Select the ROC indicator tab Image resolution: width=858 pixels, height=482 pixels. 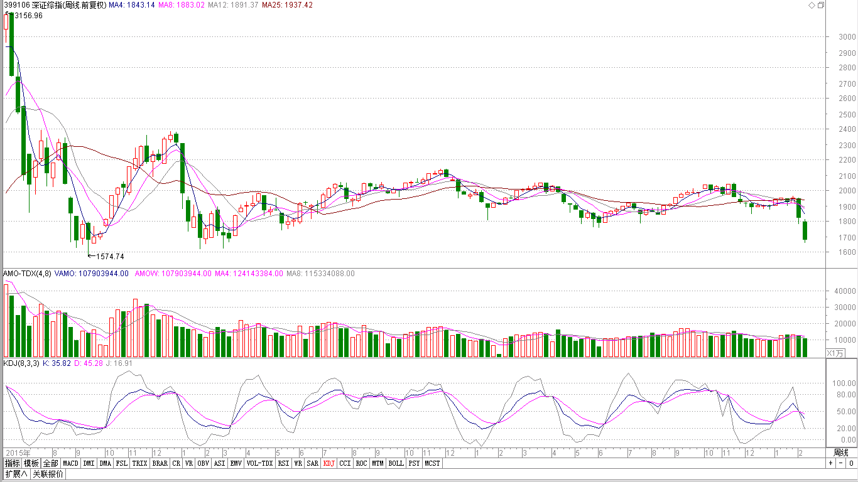361,463
